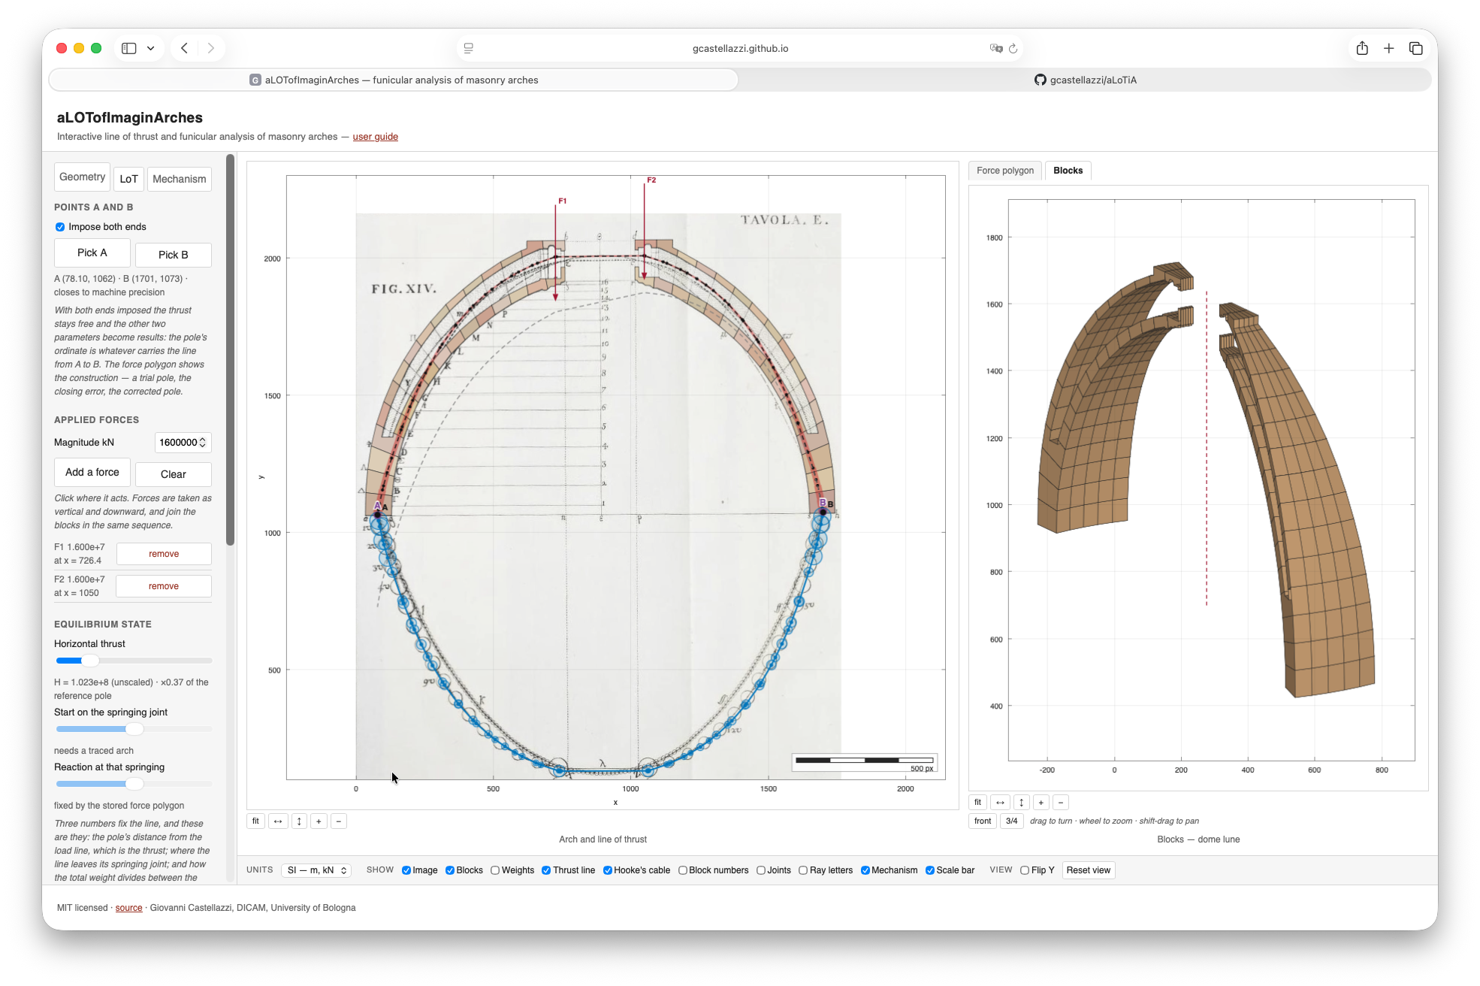Toggle the Mechanism checkbox in Show options

[x=865, y=870]
